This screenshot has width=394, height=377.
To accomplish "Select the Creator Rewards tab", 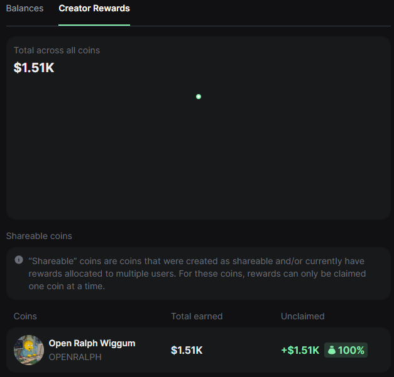I will pos(94,8).
